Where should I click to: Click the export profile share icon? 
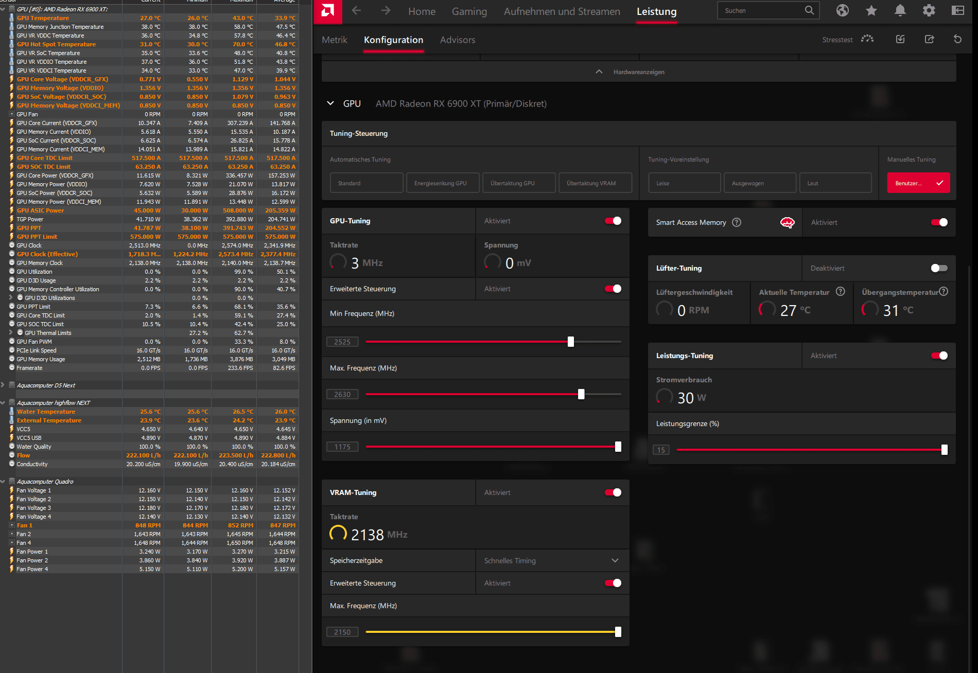click(x=929, y=39)
